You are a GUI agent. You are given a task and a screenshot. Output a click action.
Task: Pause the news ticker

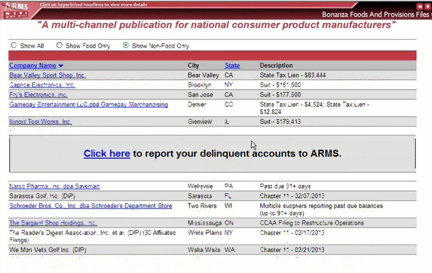[428, 6]
